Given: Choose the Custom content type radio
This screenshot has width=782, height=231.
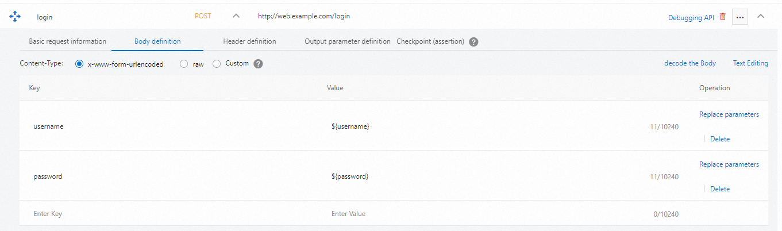Looking at the screenshot, I should point(217,64).
